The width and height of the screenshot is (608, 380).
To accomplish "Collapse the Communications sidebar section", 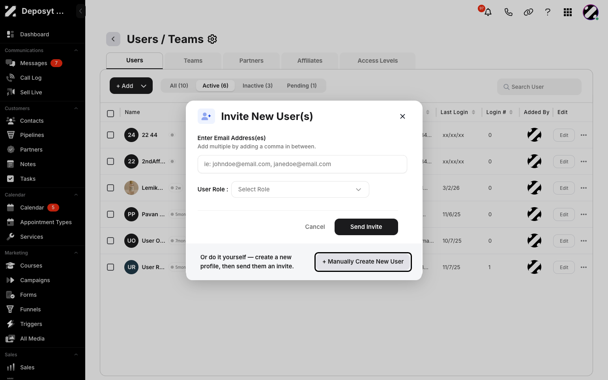I will tap(76, 51).
